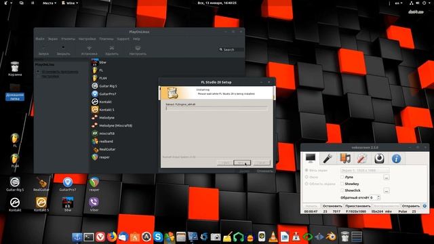This screenshot has height=244, width=434.
Task: Open the Wine menu in the top panel
Action: [x=70, y=3]
